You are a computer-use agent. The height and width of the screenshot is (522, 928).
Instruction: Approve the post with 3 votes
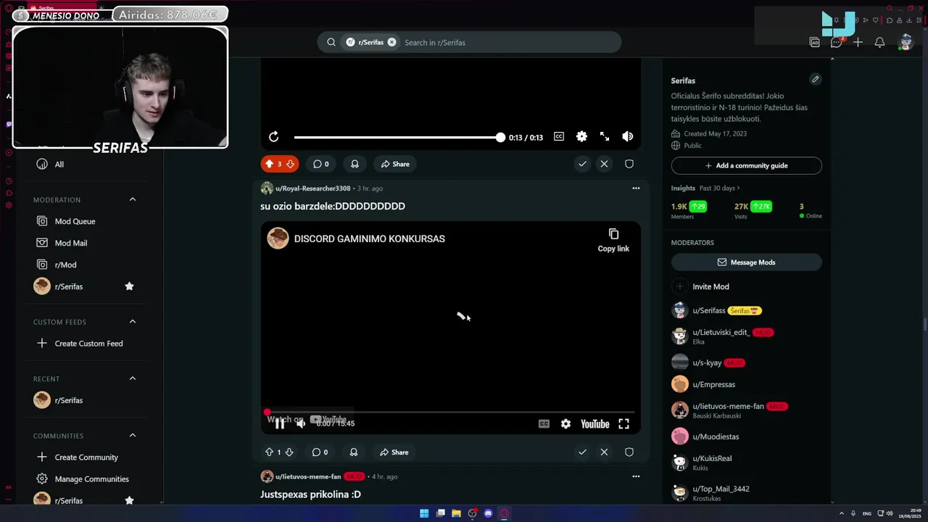coord(582,164)
